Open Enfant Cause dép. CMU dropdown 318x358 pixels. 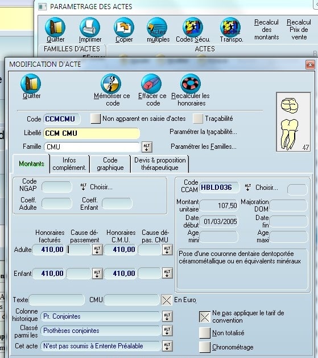coord(167,273)
